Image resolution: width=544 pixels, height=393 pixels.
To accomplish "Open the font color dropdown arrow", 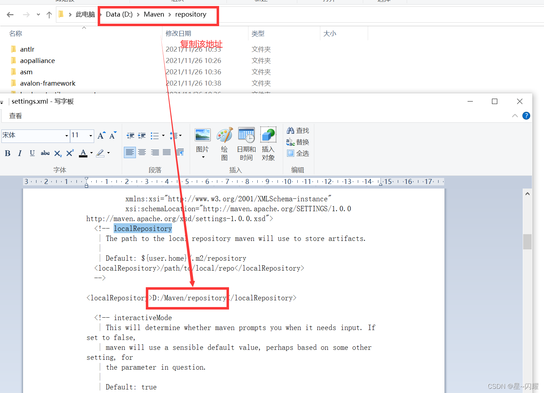I will [x=91, y=153].
